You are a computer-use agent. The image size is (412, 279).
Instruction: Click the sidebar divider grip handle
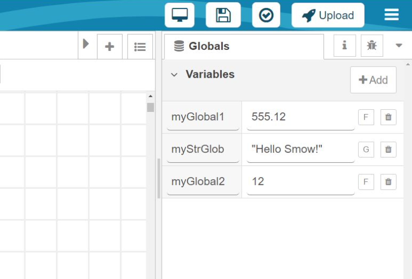pos(159,179)
